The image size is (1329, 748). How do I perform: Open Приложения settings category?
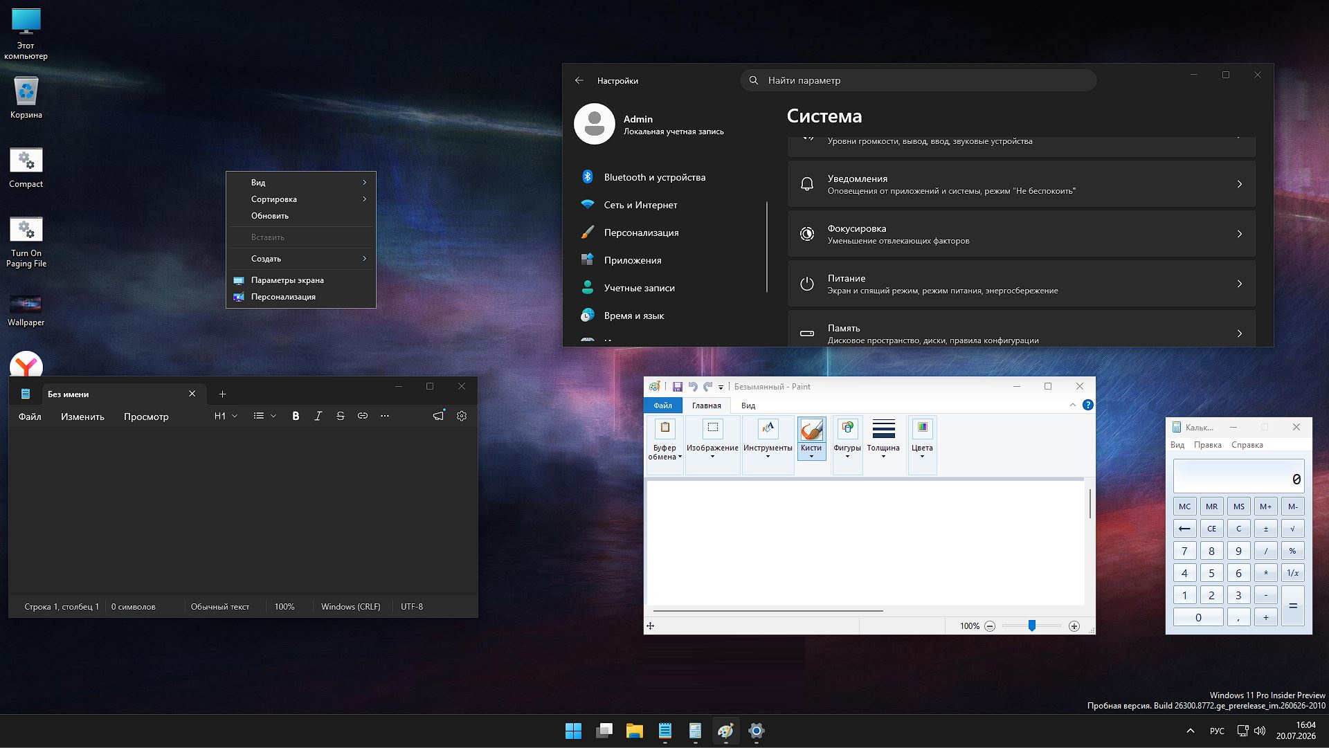668,260
